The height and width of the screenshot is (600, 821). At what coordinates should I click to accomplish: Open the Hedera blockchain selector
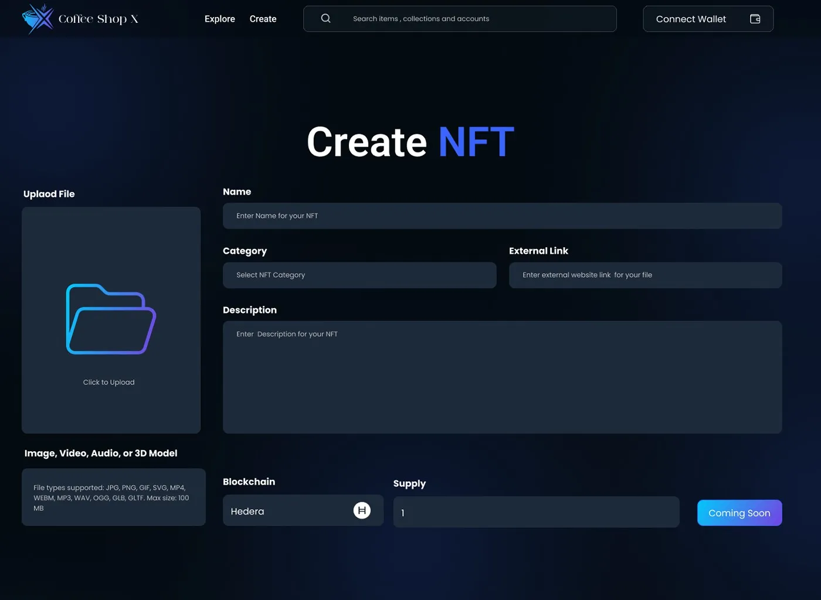coord(303,510)
